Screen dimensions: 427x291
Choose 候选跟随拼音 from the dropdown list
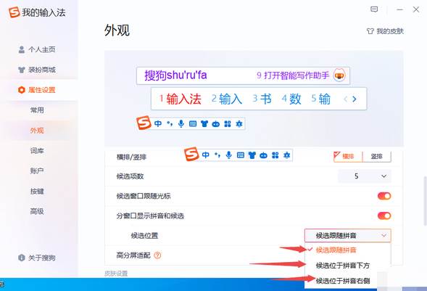click(336, 250)
